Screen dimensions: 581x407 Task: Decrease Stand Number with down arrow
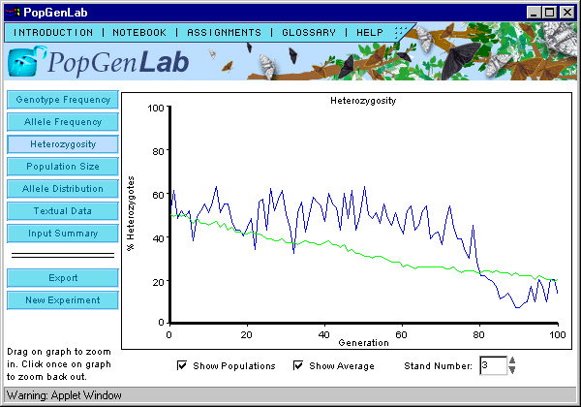(512, 370)
